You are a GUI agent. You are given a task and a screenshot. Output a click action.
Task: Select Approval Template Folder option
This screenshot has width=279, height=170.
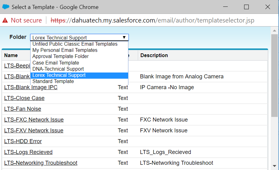(60, 56)
